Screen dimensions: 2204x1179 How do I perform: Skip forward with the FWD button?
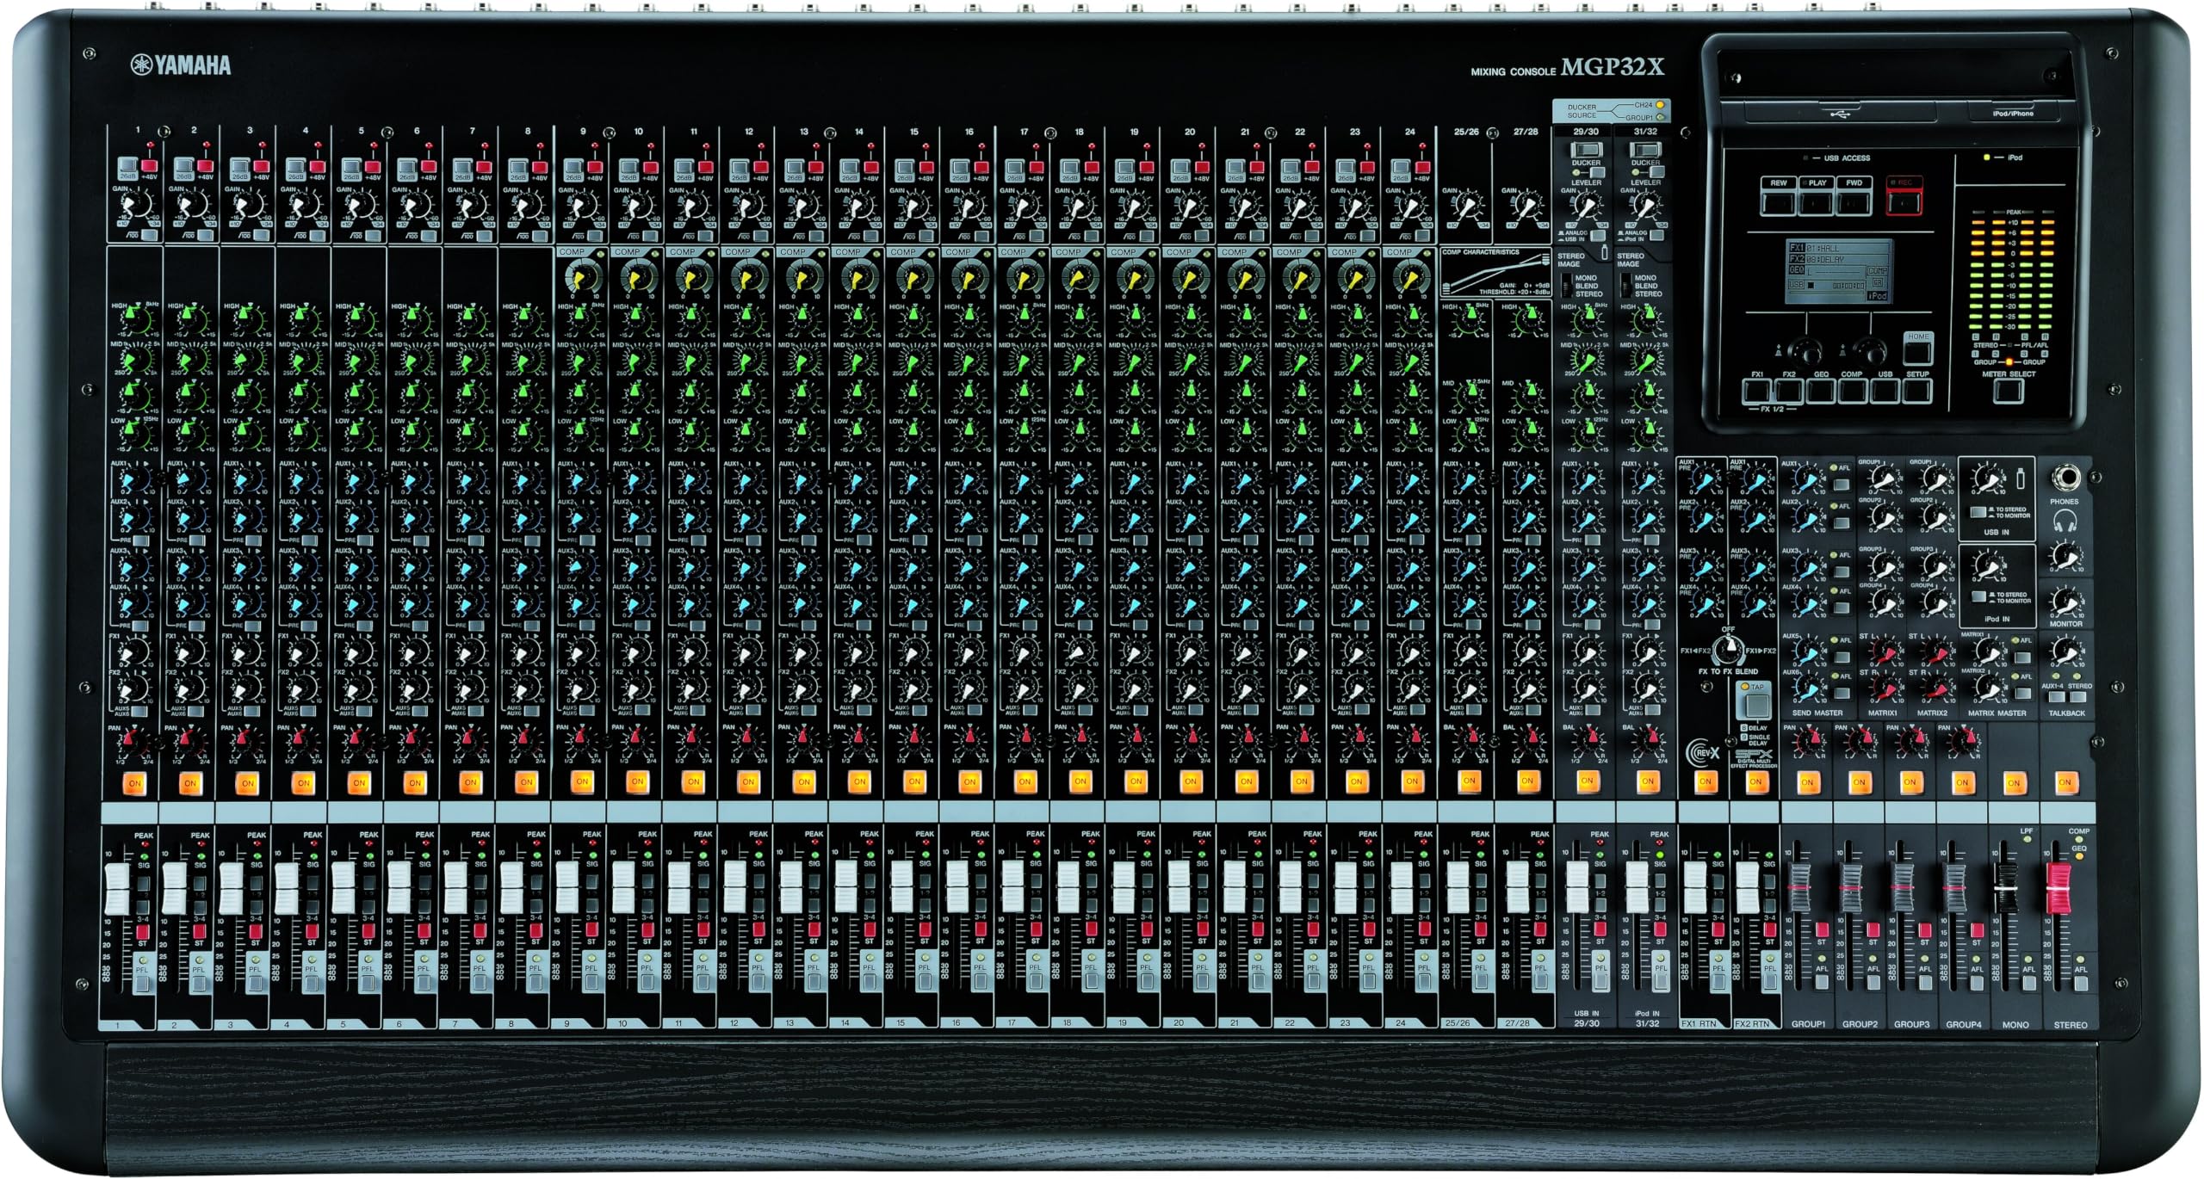coord(1854,203)
